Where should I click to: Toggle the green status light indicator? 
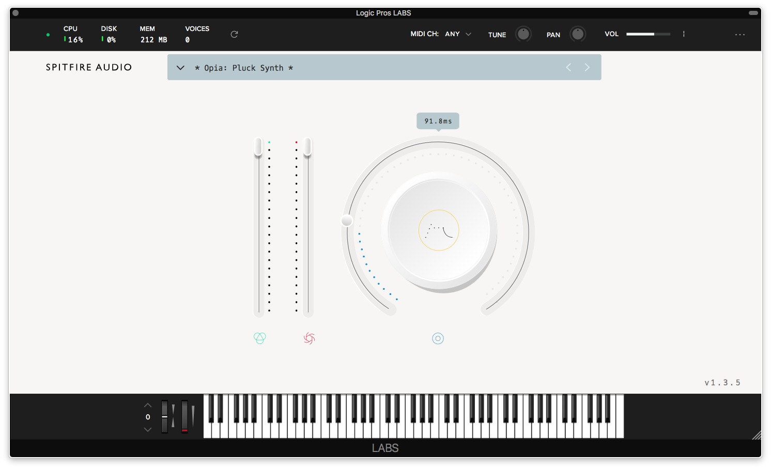coord(48,34)
